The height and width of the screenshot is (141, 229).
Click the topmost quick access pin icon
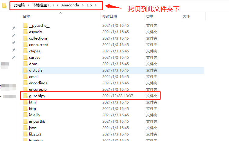click(13, 28)
